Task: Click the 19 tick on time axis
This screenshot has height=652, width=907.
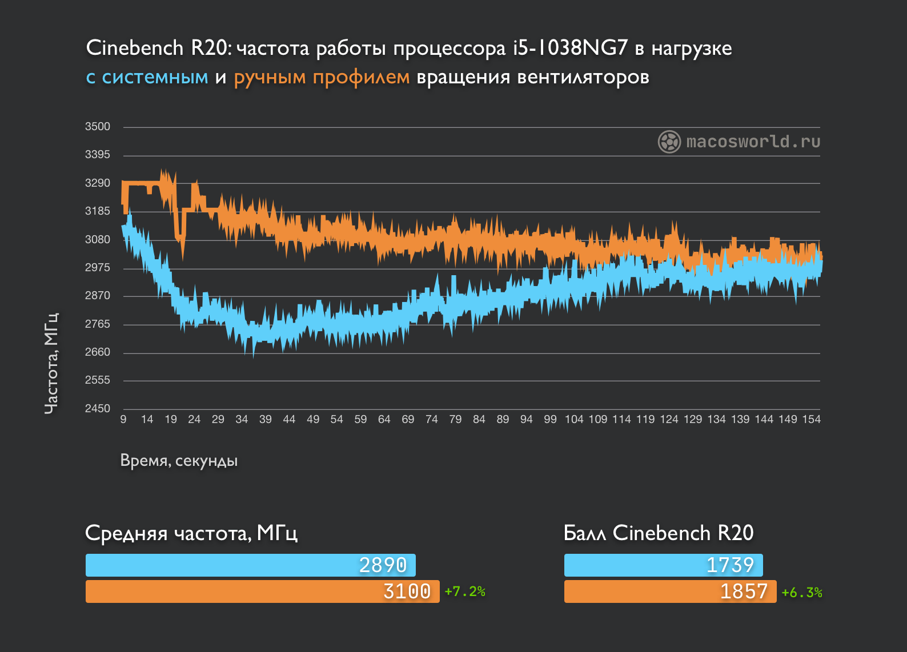Action: point(171,420)
